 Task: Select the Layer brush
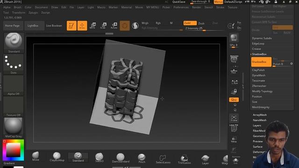pos(206,160)
